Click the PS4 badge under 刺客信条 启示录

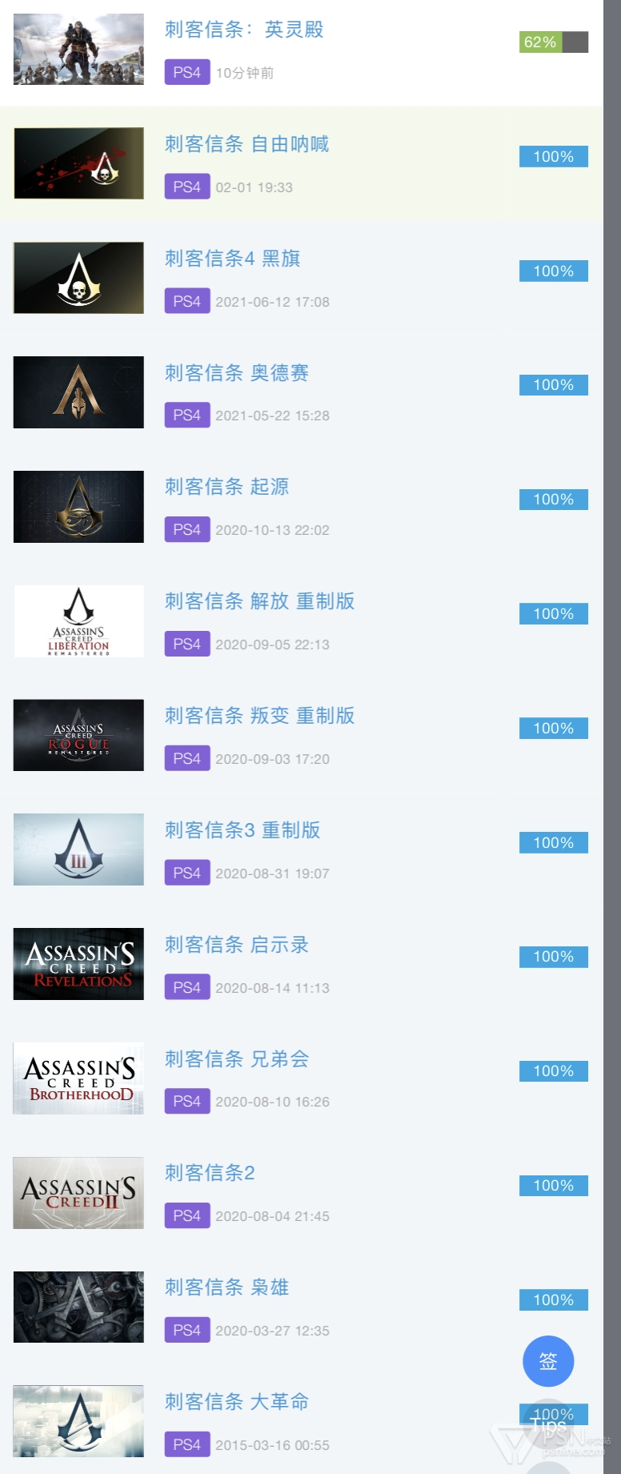[187, 987]
